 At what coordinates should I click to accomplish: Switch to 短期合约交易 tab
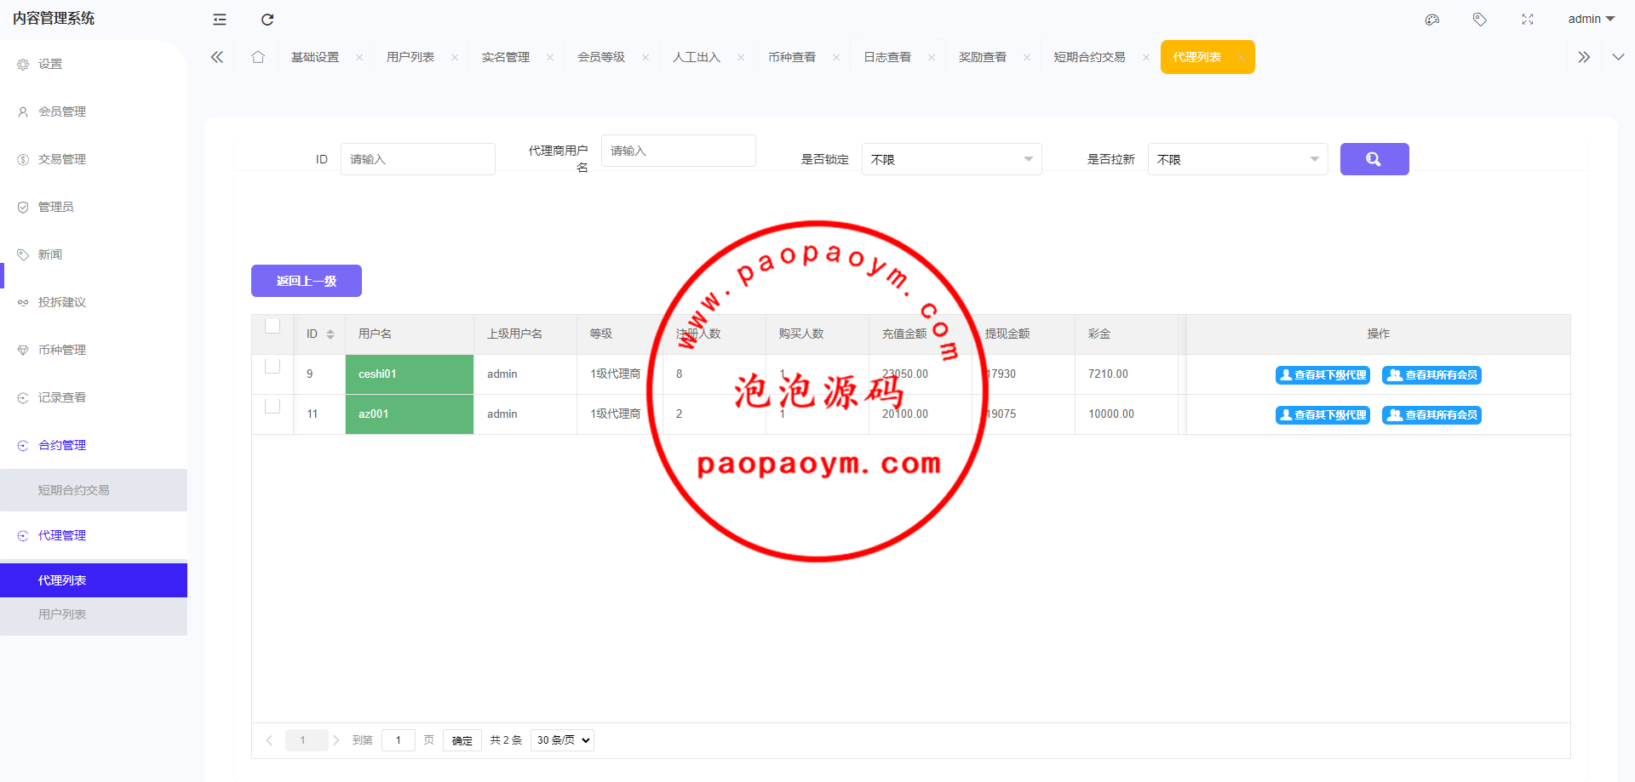pos(1090,57)
